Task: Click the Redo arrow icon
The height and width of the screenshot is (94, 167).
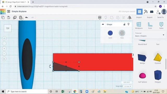Action: pos(32,17)
